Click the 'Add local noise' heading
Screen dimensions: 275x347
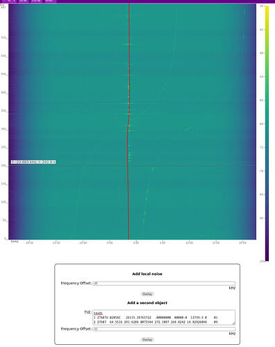147,274
